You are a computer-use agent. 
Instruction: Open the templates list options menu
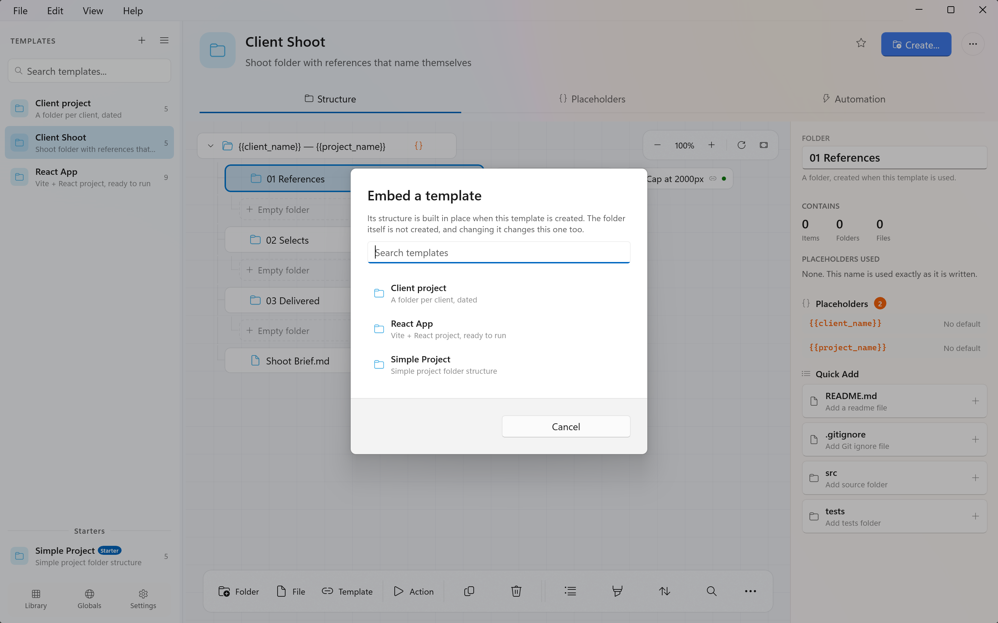[x=164, y=40]
